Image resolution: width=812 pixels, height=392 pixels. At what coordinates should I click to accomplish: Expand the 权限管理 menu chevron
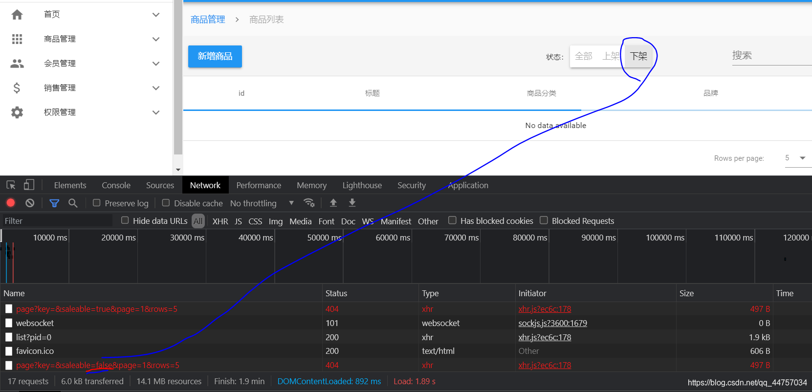click(x=156, y=112)
